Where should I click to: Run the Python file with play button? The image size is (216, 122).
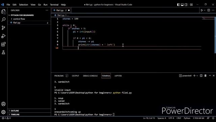point(202,10)
